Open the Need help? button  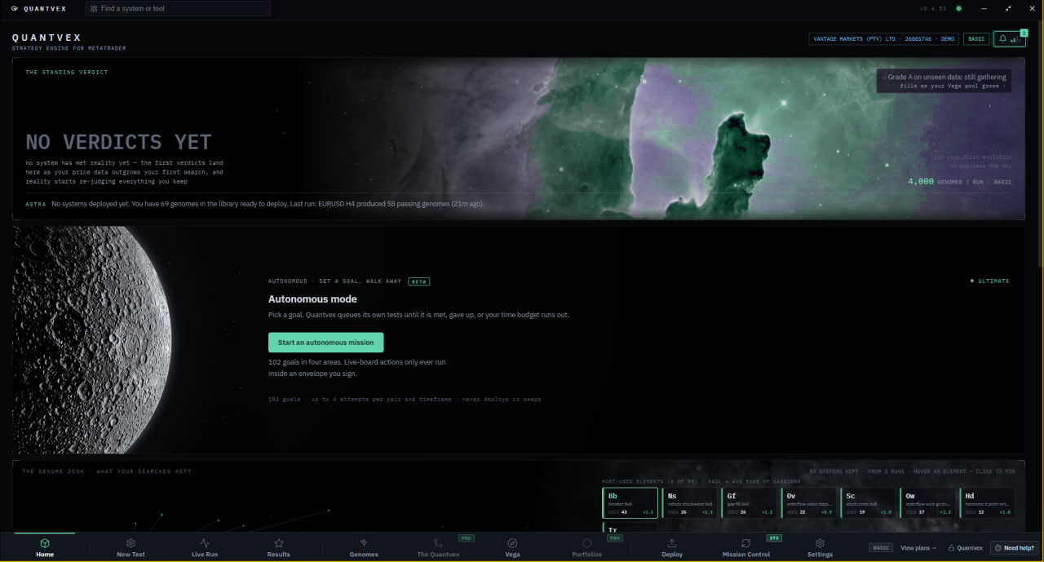(1014, 548)
